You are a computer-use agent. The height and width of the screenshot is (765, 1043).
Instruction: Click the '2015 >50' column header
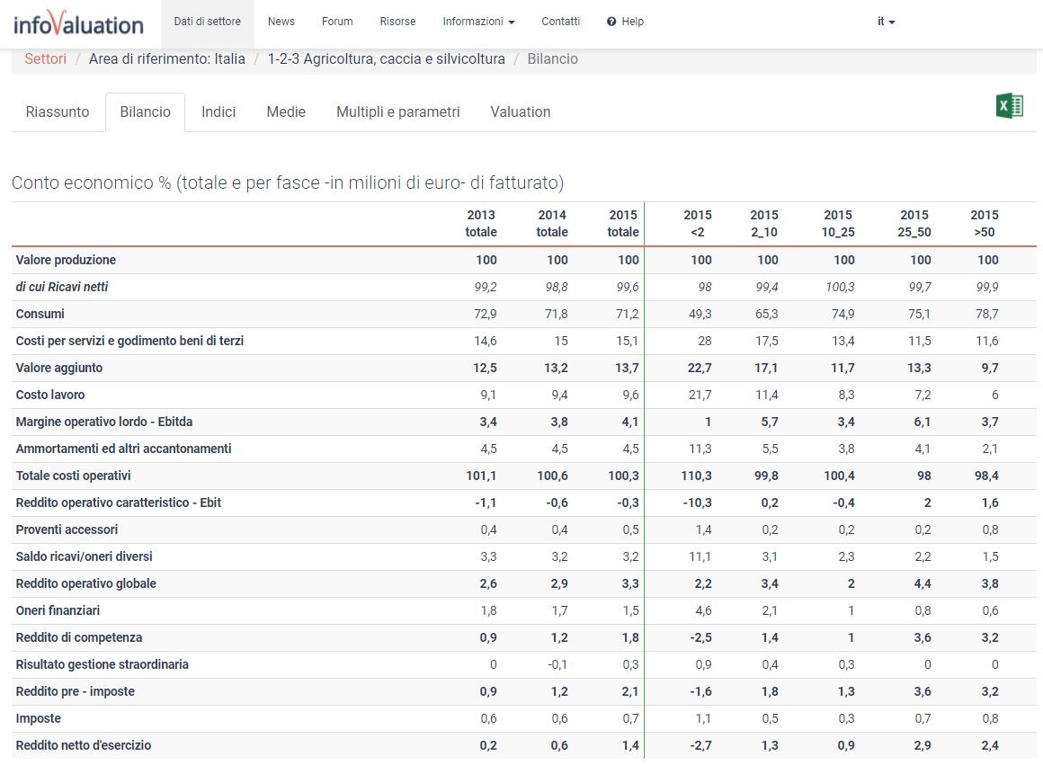coord(985,224)
